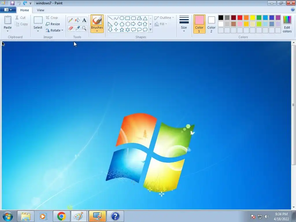Pick the yellow color swatch
The width and height of the screenshot is (296, 222).
coord(253,18)
